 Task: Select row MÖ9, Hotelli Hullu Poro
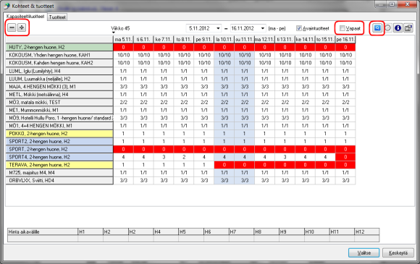[x=59, y=118]
